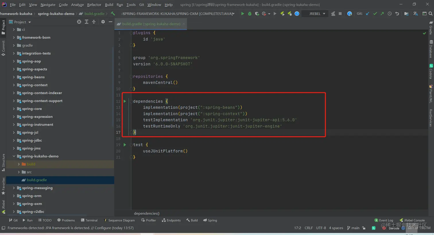Viewport: 434px width, 235px height.
Task: Click the spring-kukaha-demo breadcrumb
Action: click(x=56, y=14)
